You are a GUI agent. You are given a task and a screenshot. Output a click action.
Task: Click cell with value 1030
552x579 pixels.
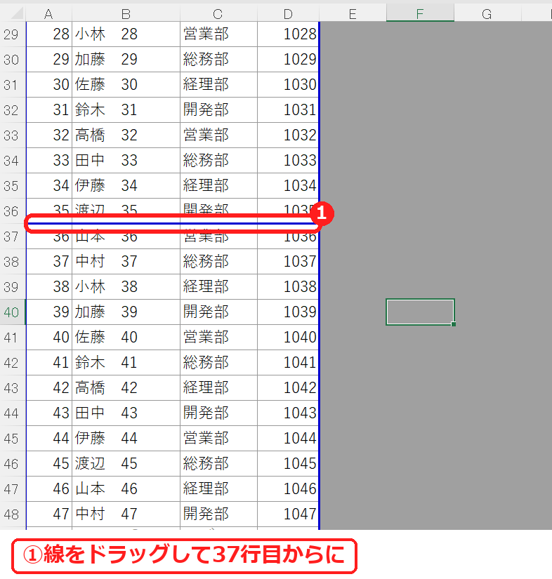click(x=288, y=84)
